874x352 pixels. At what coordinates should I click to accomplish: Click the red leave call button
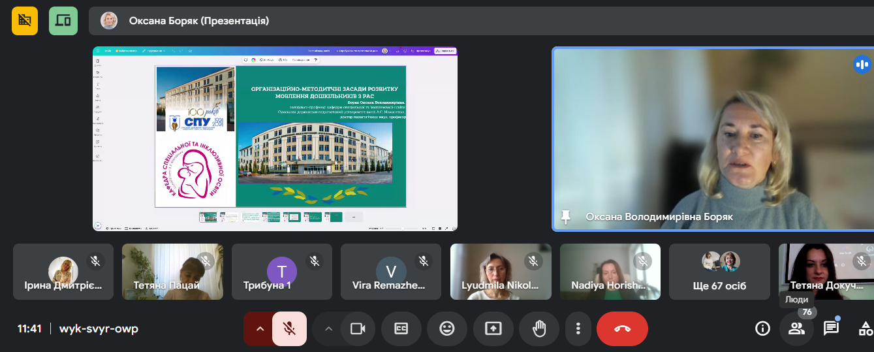coord(622,328)
